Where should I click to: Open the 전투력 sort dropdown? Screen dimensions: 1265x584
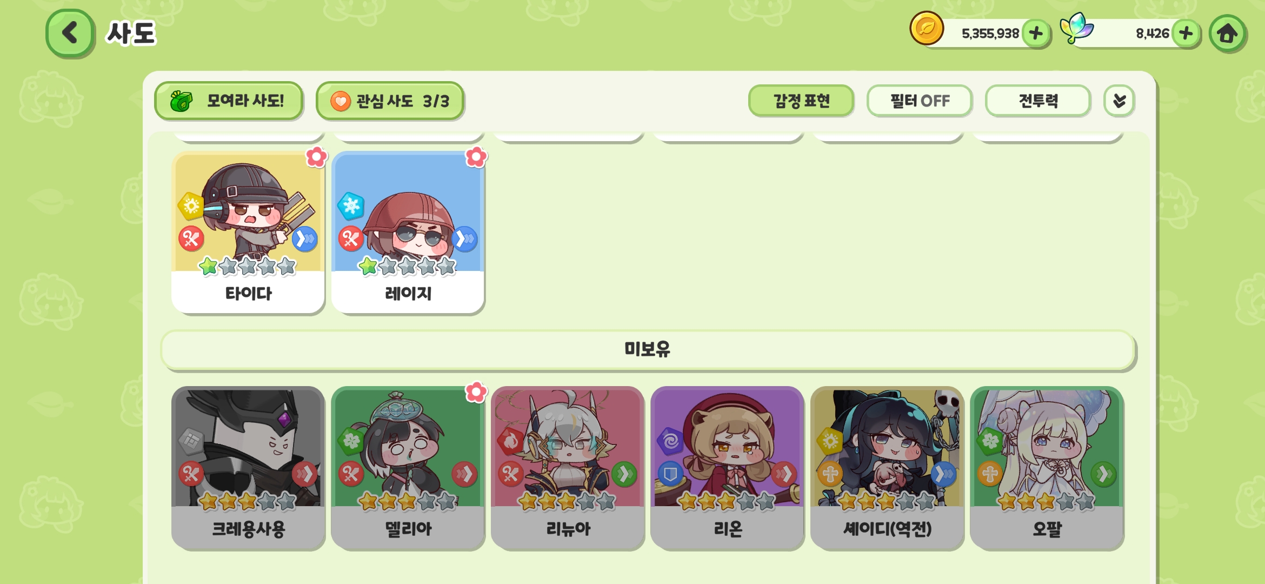(1037, 101)
